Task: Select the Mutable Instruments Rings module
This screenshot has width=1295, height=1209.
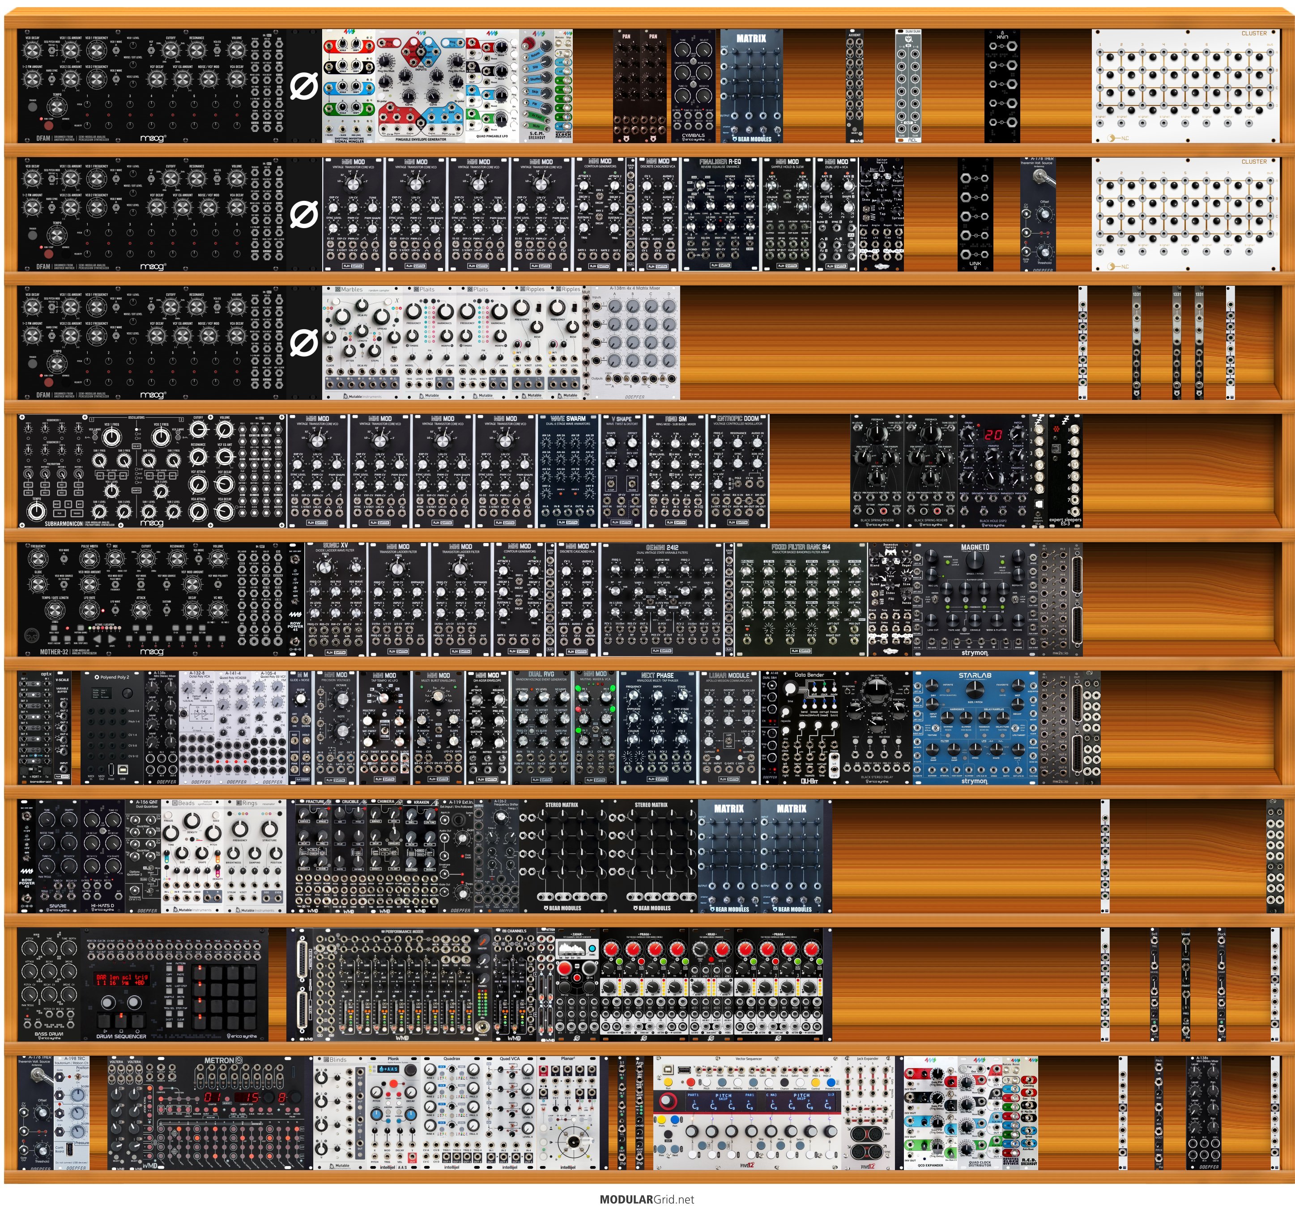Action: click(x=255, y=856)
